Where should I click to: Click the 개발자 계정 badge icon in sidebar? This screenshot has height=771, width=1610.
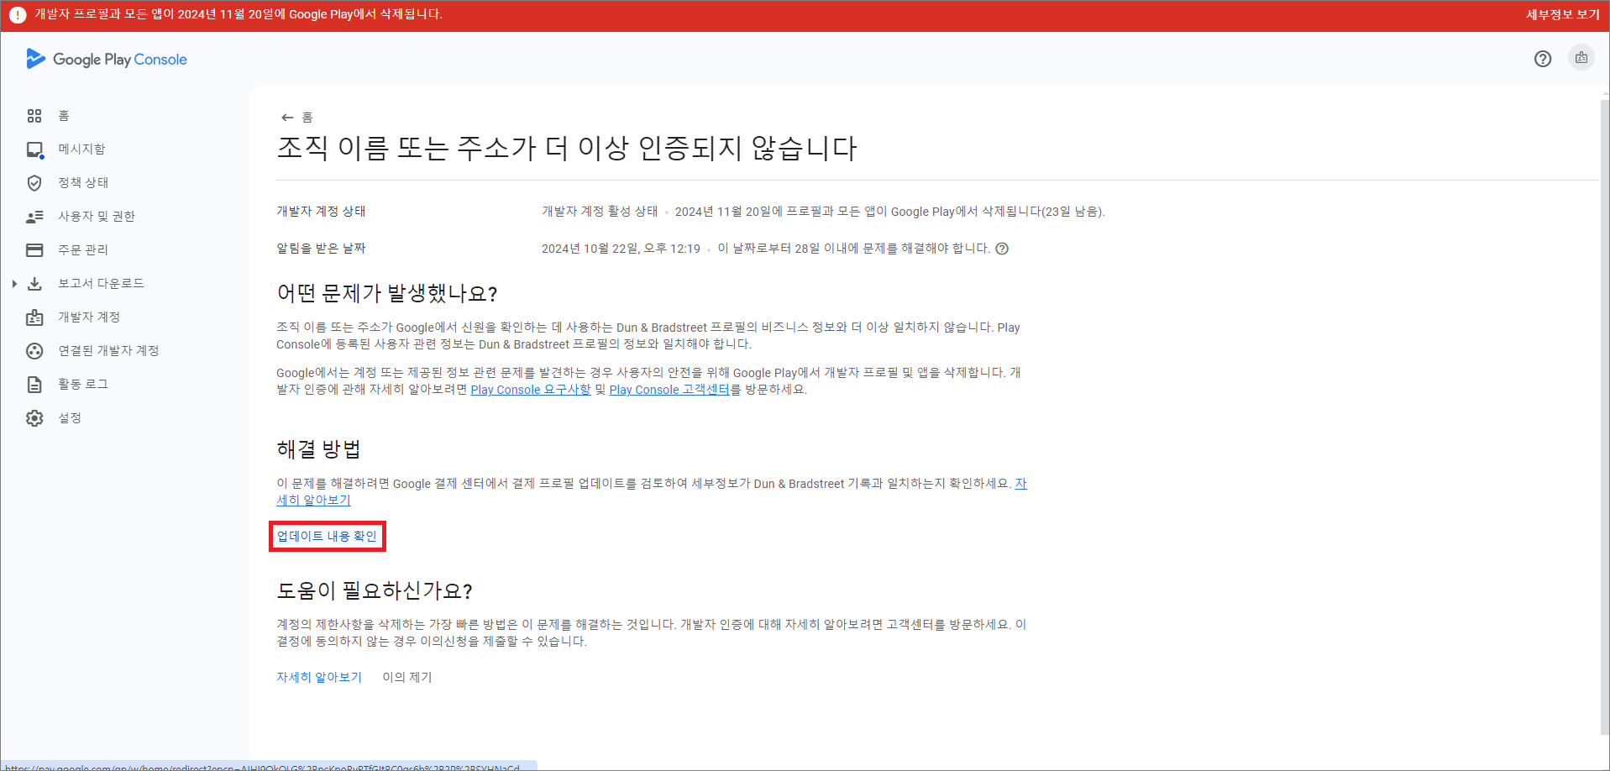tap(34, 317)
